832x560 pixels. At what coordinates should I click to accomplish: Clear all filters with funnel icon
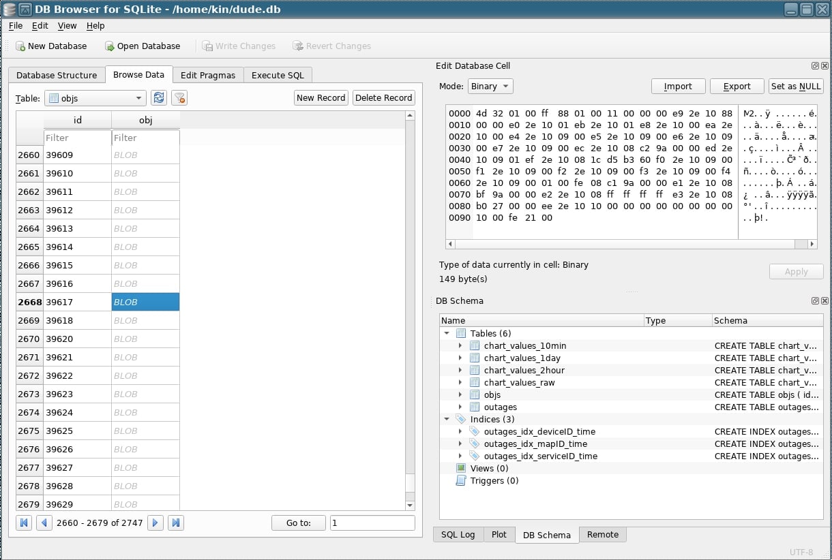(x=179, y=98)
